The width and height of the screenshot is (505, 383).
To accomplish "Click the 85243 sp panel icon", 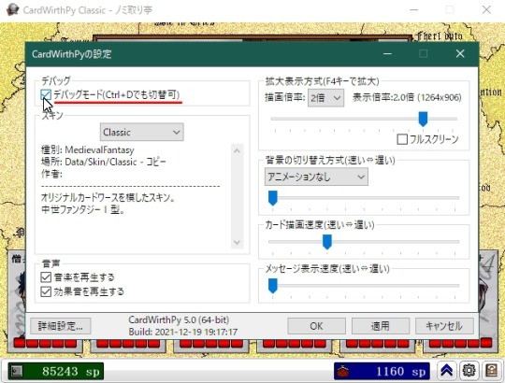I will point(17,371).
